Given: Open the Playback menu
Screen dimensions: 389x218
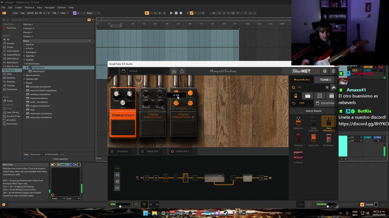Looking at the screenshot, I should point(29,7).
